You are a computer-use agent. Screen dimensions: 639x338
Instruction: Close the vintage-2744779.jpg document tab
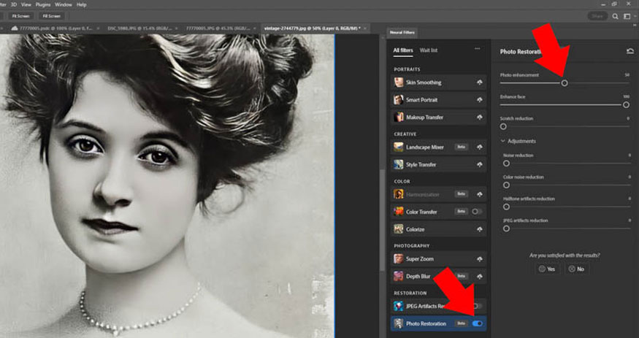[364, 28]
